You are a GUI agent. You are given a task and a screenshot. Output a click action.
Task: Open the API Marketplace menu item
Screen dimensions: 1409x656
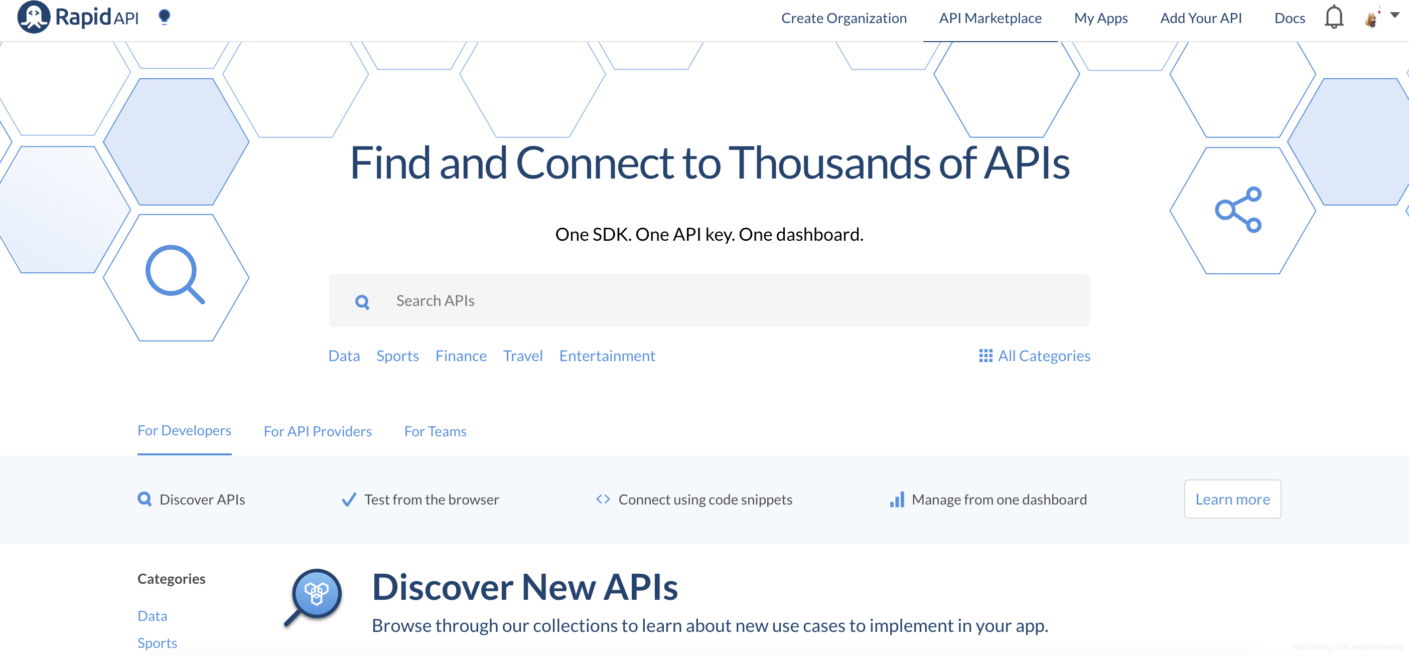click(x=990, y=18)
